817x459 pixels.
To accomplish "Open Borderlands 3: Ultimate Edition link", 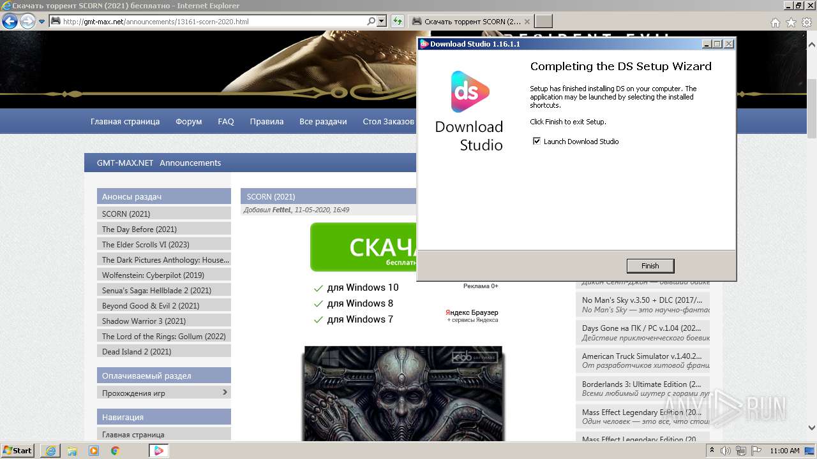I will 642,384.
